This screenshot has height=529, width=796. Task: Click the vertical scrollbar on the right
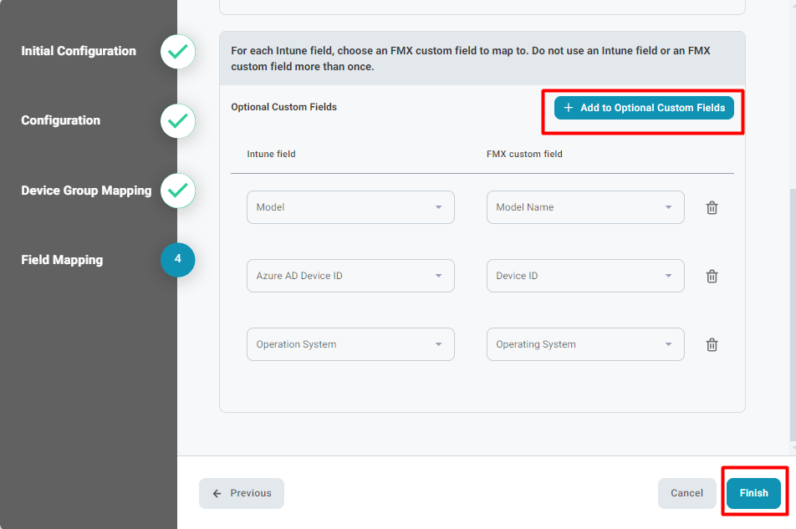pyautogui.click(x=793, y=314)
